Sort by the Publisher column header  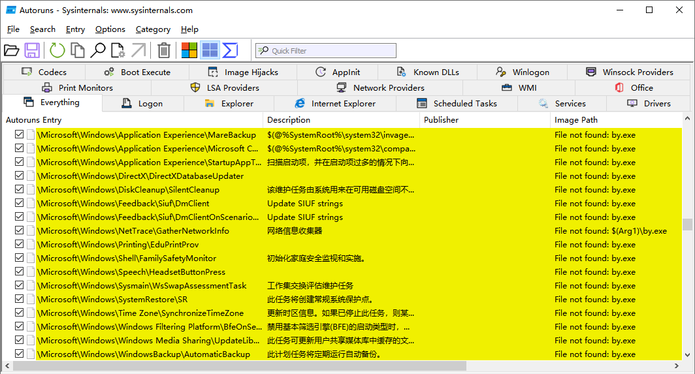441,119
